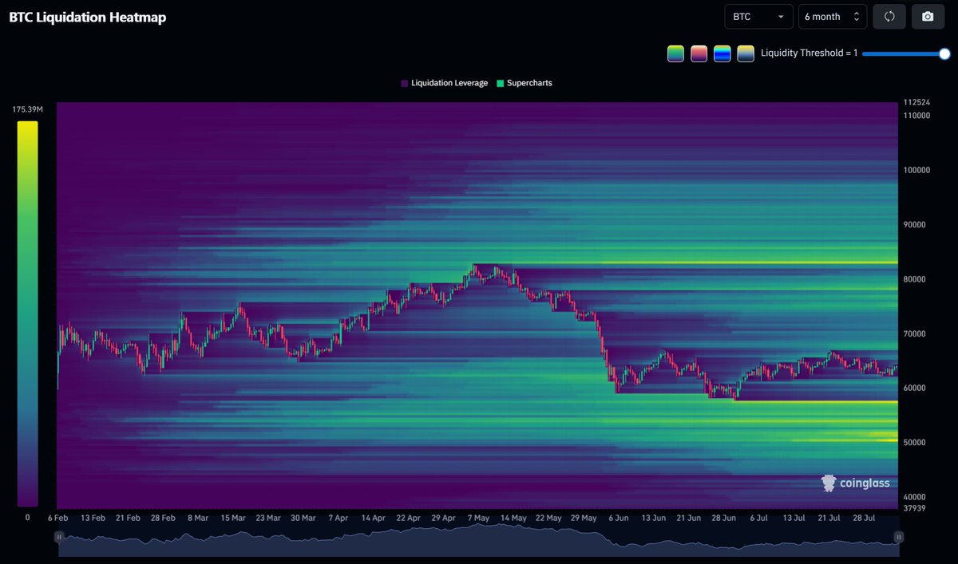Click the camera screenshot icon button
Screen dimensions: 958x564
tap(928, 17)
